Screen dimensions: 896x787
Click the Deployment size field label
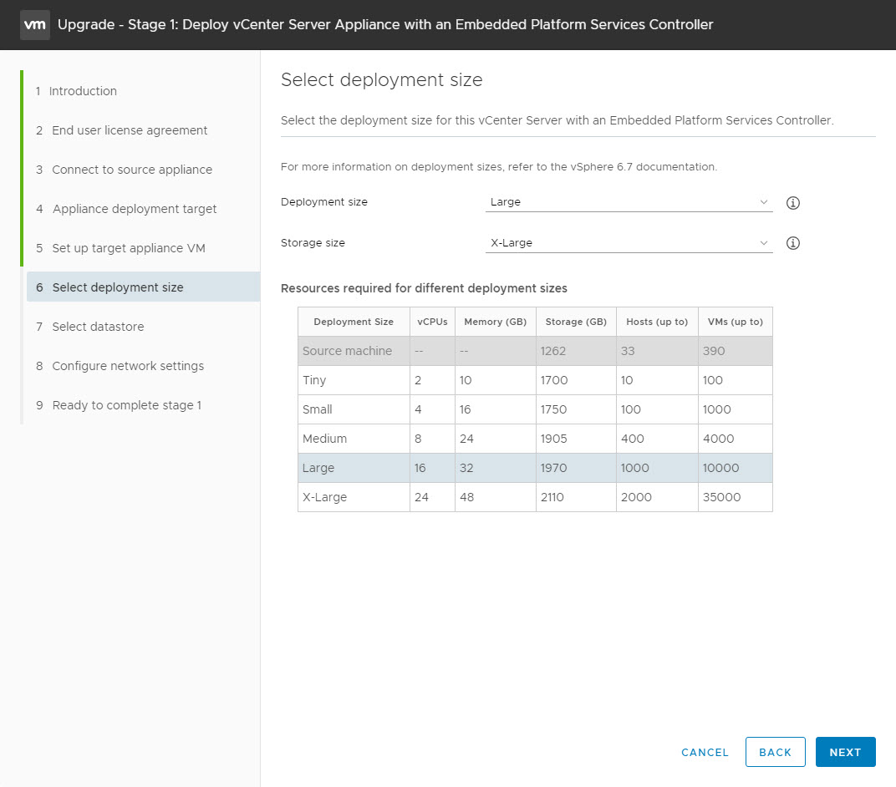click(x=323, y=202)
